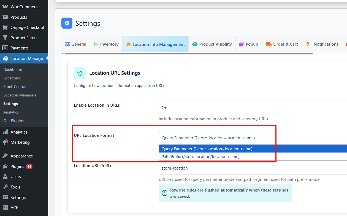
Task: Click the Notifications bell icon
Action: click(x=308, y=44)
